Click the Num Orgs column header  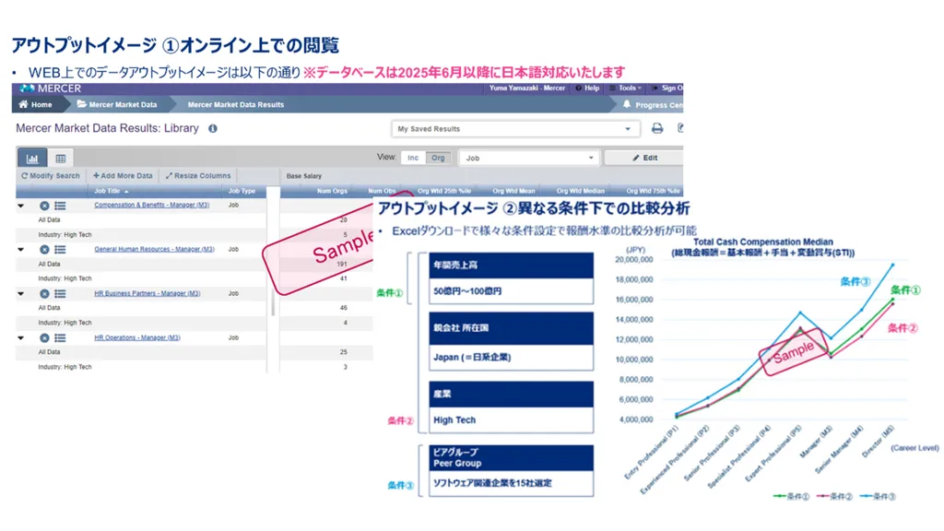tap(332, 192)
